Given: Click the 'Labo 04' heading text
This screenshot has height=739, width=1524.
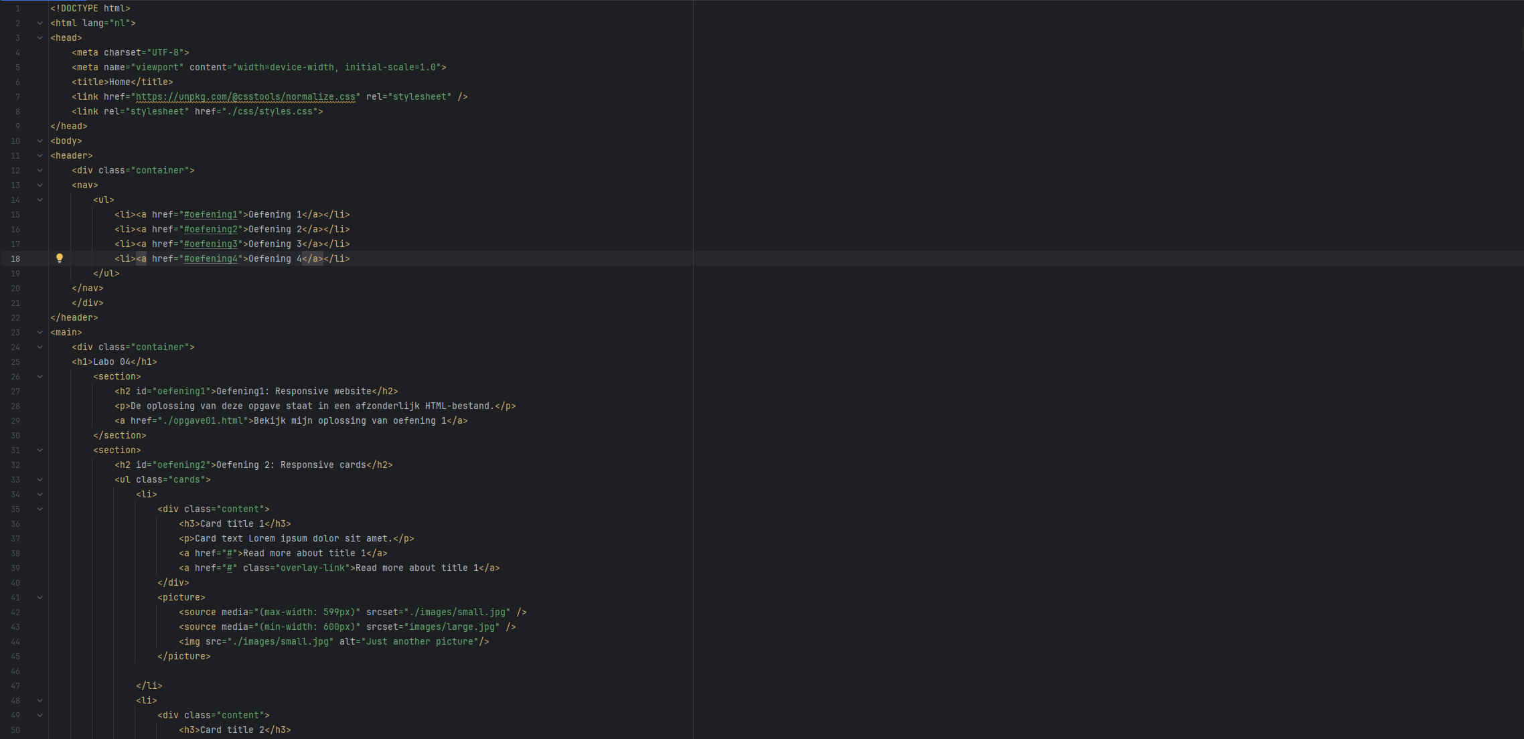Looking at the screenshot, I should coord(112,362).
